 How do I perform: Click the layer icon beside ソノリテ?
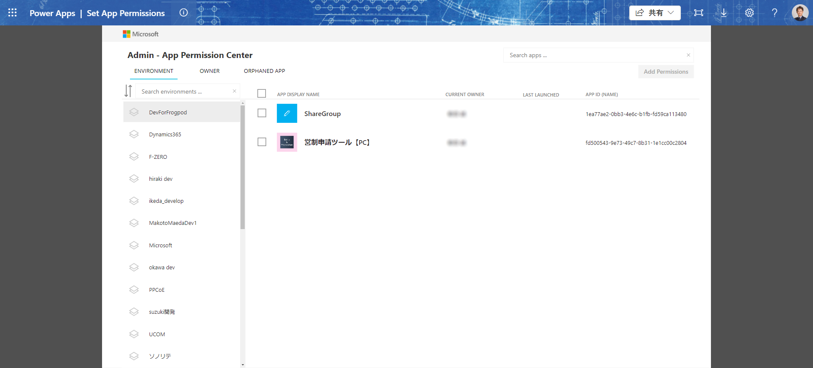tap(134, 356)
